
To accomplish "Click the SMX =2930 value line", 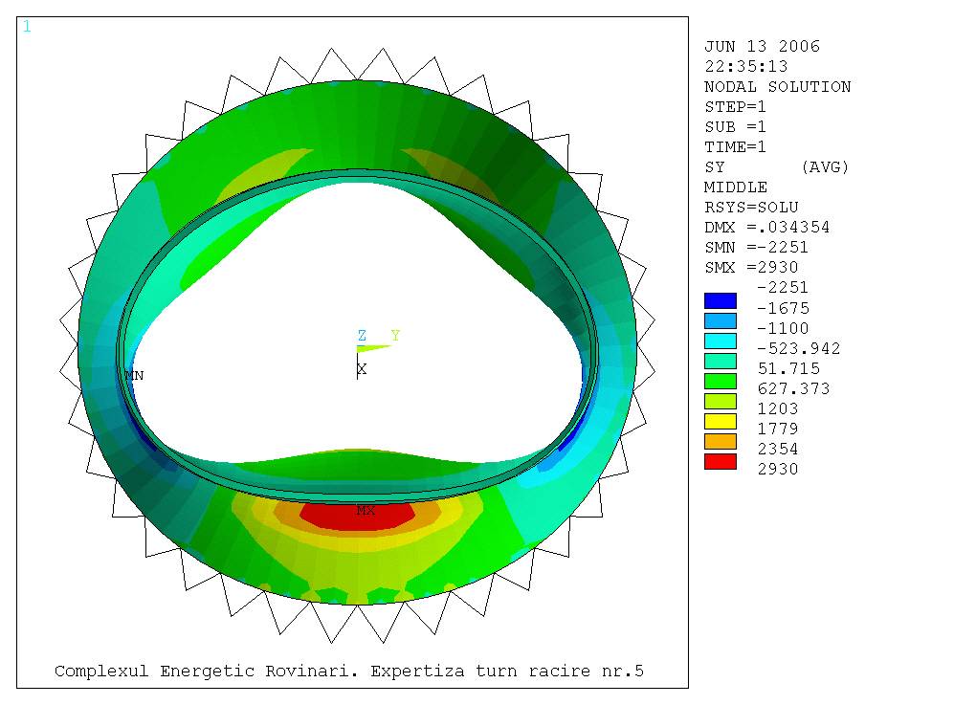I will coord(751,268).
